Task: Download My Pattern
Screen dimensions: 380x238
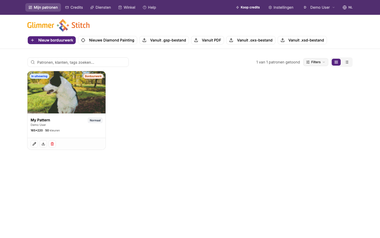Action: coord(43,144)
